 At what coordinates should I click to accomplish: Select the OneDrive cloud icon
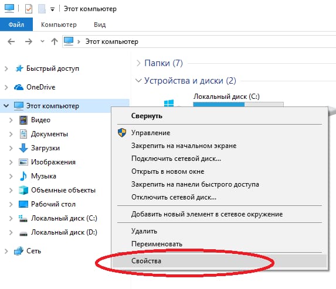(x=19, y=87)
